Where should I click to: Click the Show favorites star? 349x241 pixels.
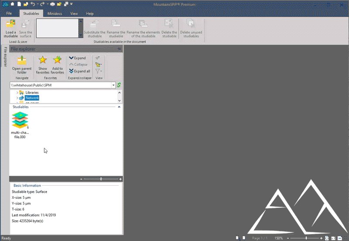pyautogui.click(x=42, y=64)
